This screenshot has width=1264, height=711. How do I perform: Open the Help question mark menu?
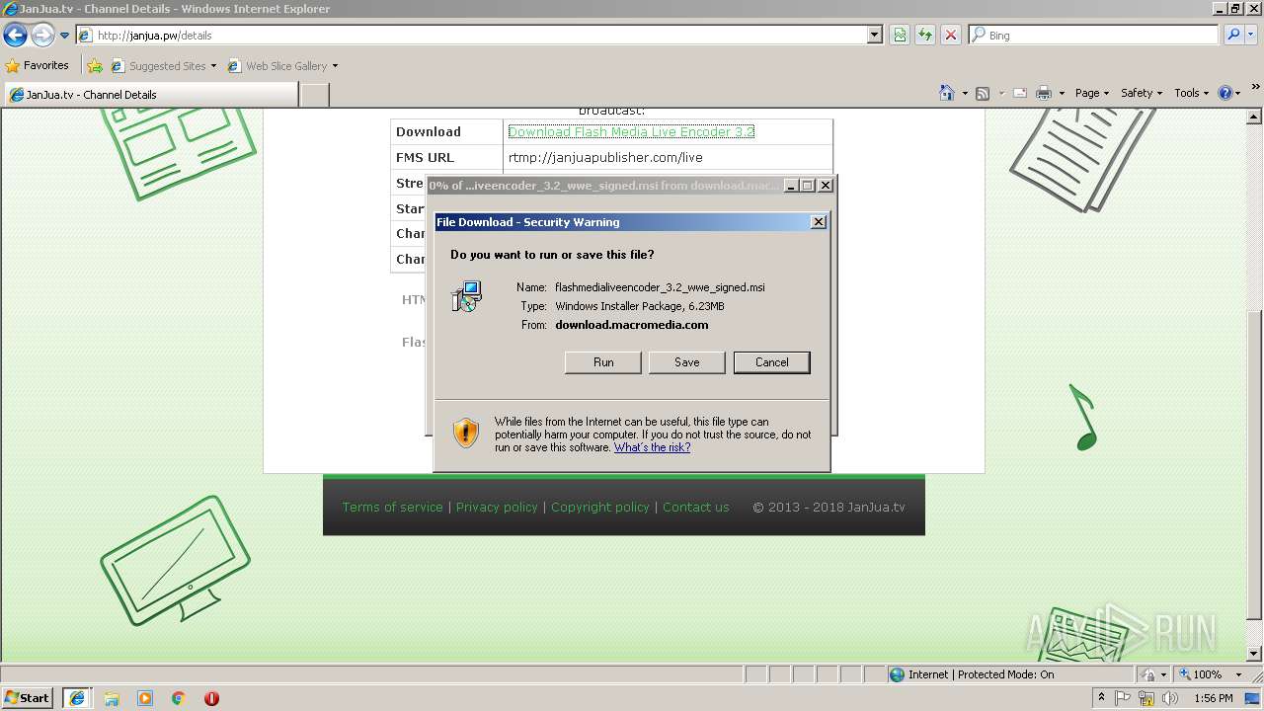(x=1228, y=93)
